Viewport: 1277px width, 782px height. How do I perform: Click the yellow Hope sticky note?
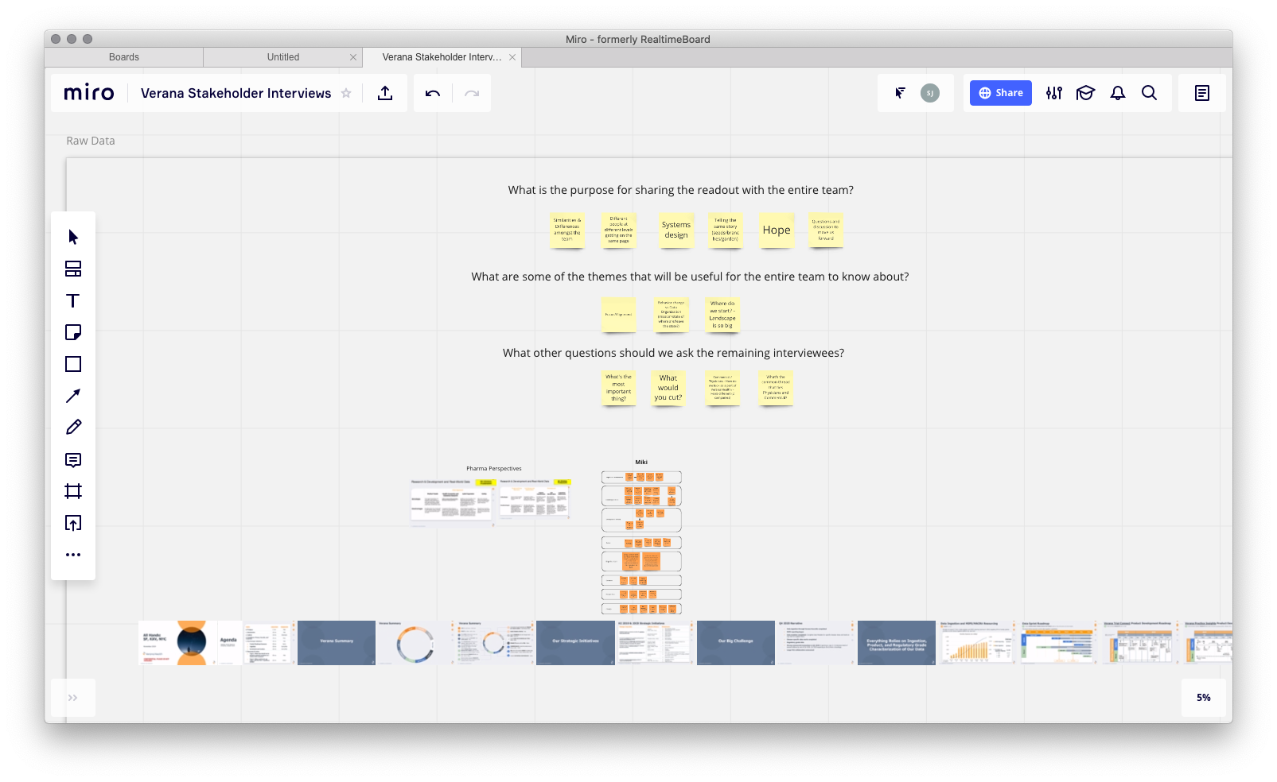(777, 230)
